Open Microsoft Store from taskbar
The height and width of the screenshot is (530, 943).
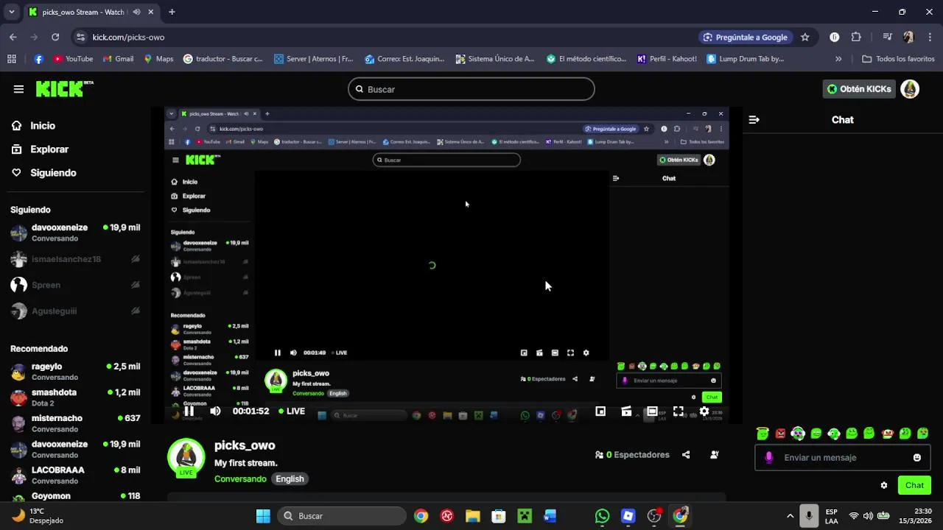(x=499, y=516)
